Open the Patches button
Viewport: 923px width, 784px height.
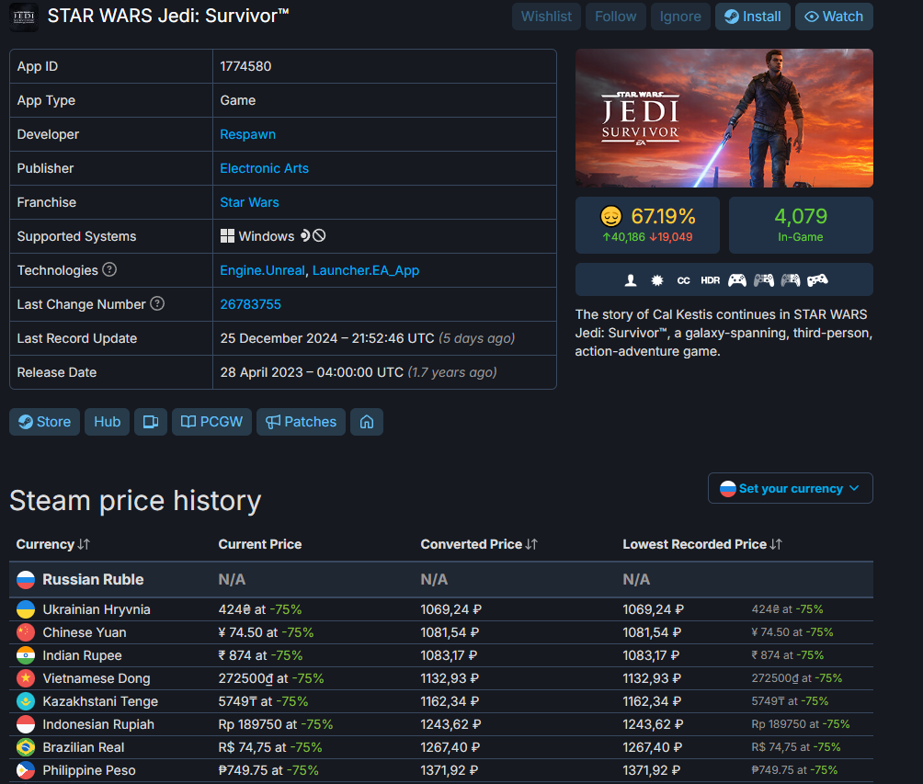tap(301, 422)
